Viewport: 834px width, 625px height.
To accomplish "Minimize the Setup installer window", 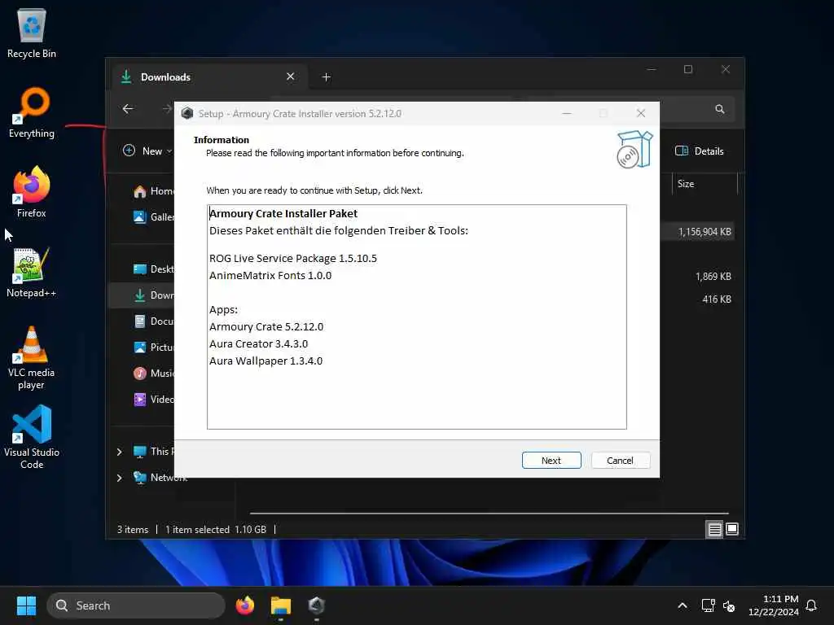I will pyautogui.click(x=567, y=113).
